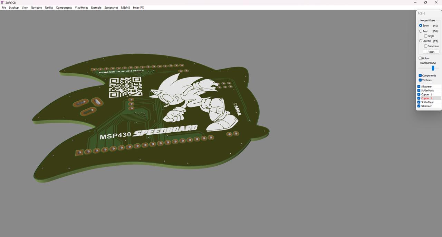Screen dimensions: 442x237
Task: Open the File menu
Action: click(x=4, y=8)
